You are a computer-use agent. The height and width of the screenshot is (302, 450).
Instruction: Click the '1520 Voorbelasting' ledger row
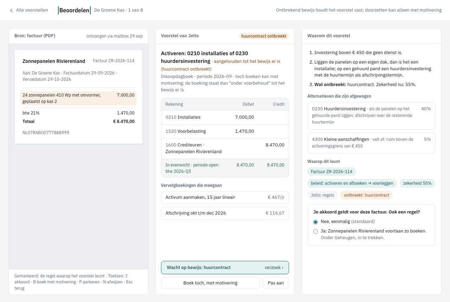tap(225, 131)
